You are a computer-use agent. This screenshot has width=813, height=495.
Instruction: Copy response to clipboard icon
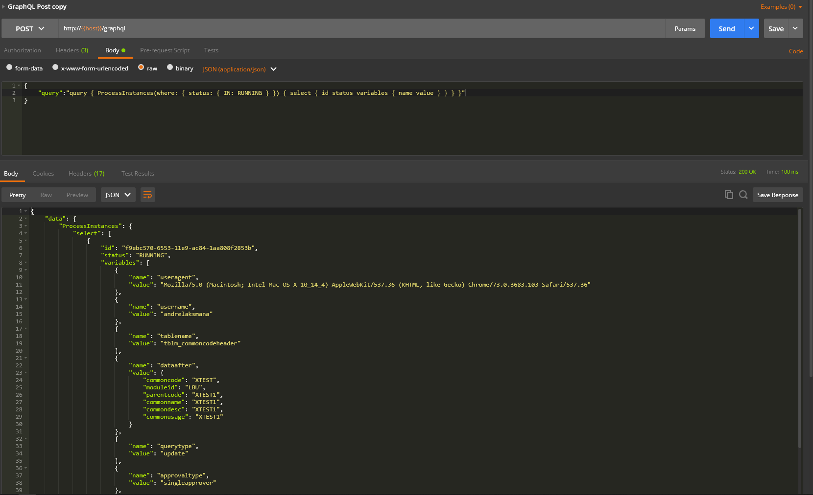click(729, 195)
